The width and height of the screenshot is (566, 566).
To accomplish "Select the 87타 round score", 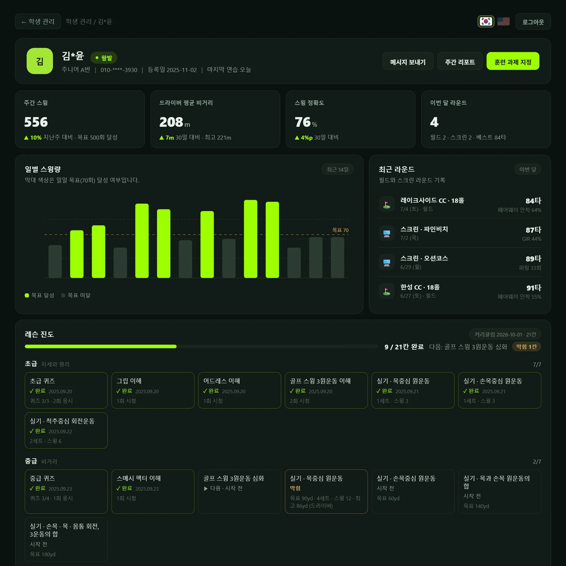I will click(x=533, y=230).
